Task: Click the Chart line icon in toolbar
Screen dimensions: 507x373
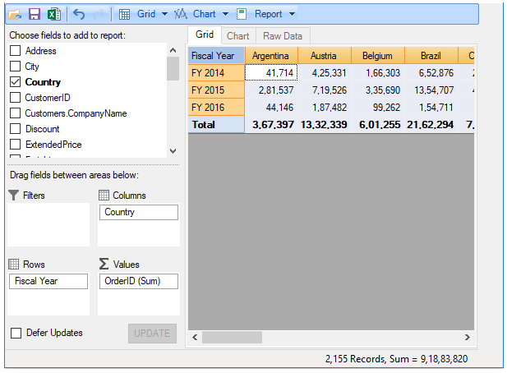Action: [182, 14]
